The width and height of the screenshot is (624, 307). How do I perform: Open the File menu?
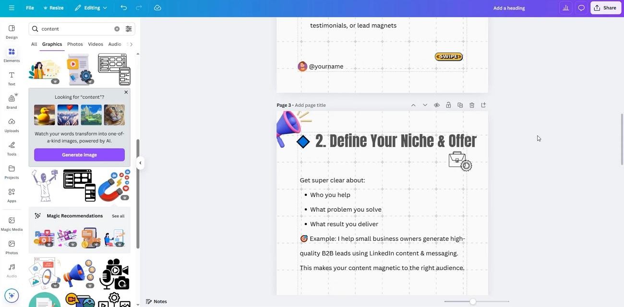coord(30,8)
